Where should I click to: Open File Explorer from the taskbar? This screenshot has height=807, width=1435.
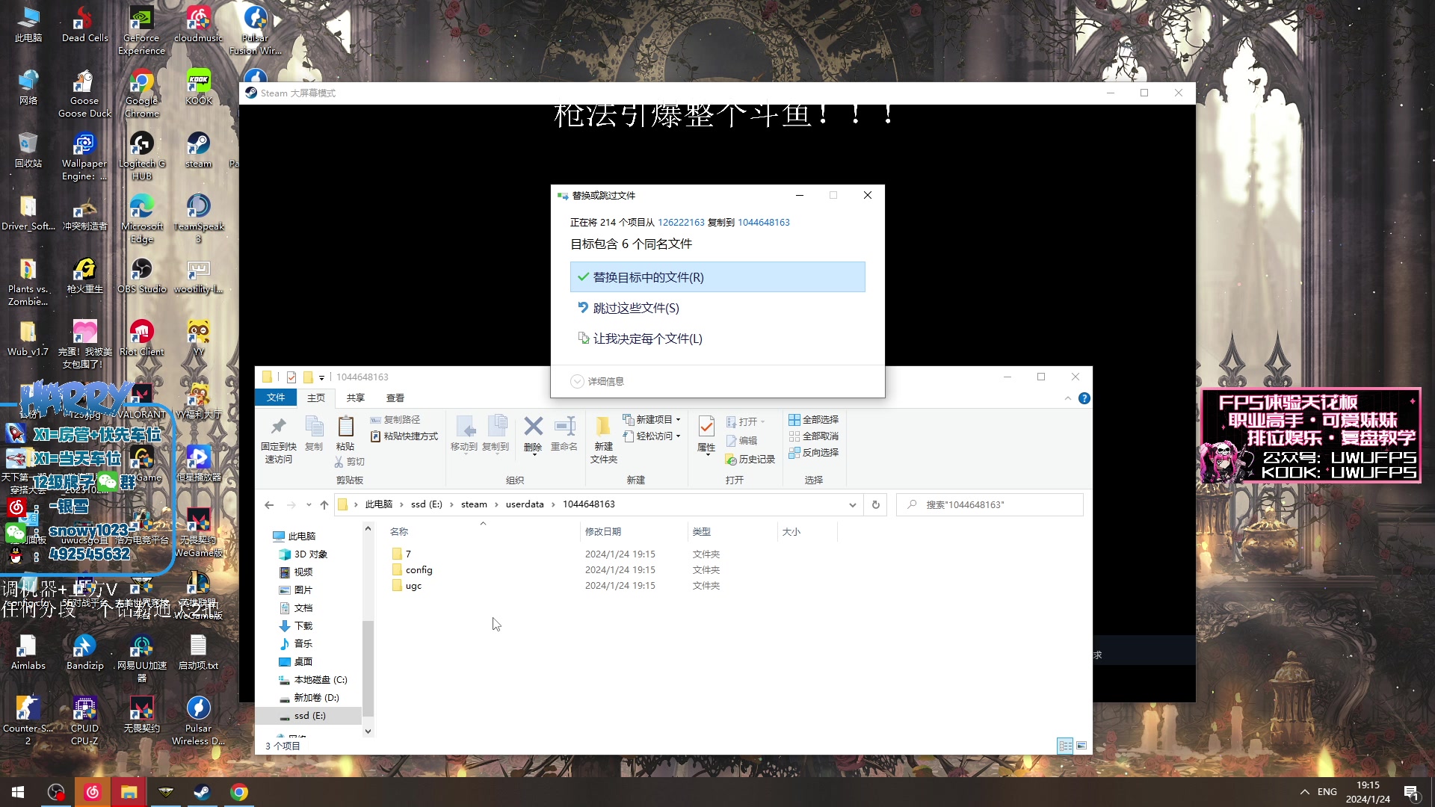[129, 792]
